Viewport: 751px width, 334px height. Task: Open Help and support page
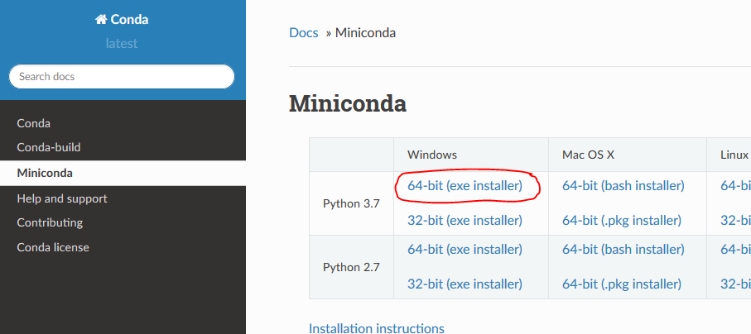point(62,198)
